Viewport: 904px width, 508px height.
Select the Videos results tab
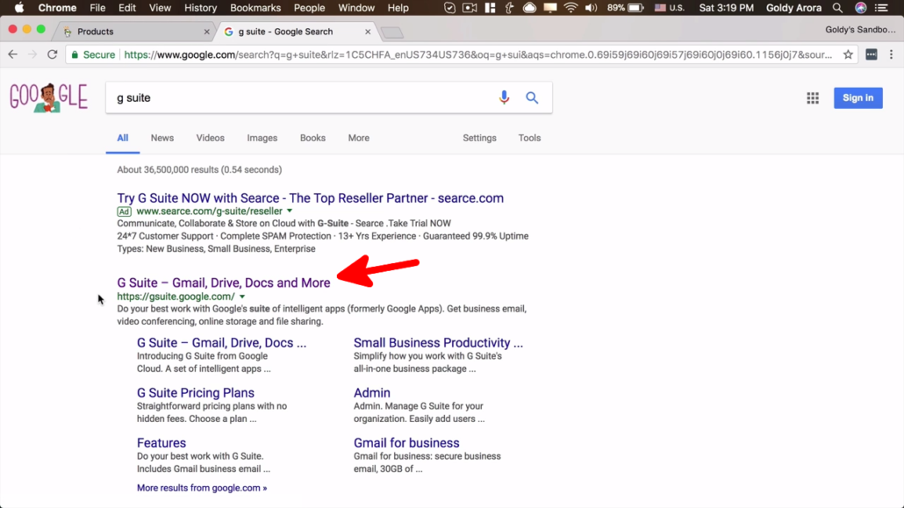(211, 138)
